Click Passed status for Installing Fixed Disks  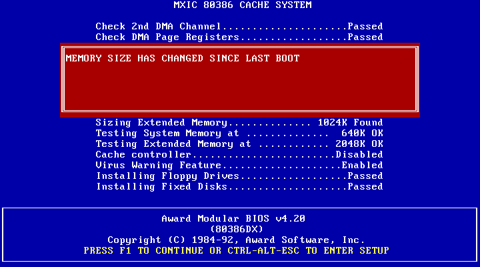[365, 187]
